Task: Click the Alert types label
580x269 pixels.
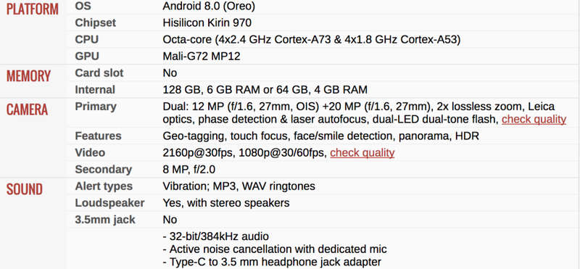Action: (104, 186)
